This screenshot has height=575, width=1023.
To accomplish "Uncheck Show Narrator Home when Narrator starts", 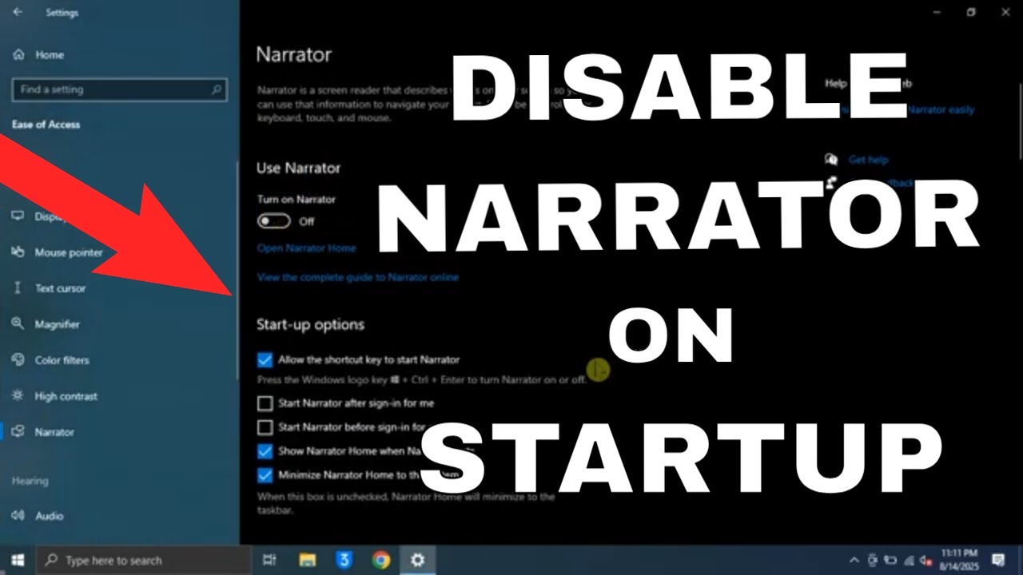I will click(x=265, y=451).
